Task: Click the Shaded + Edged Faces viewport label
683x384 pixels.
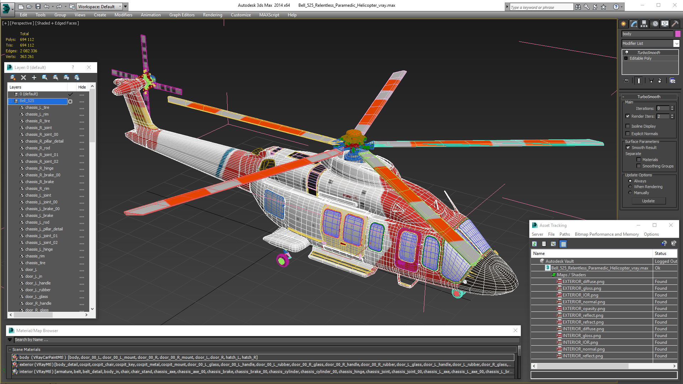Action: point(57,23)
